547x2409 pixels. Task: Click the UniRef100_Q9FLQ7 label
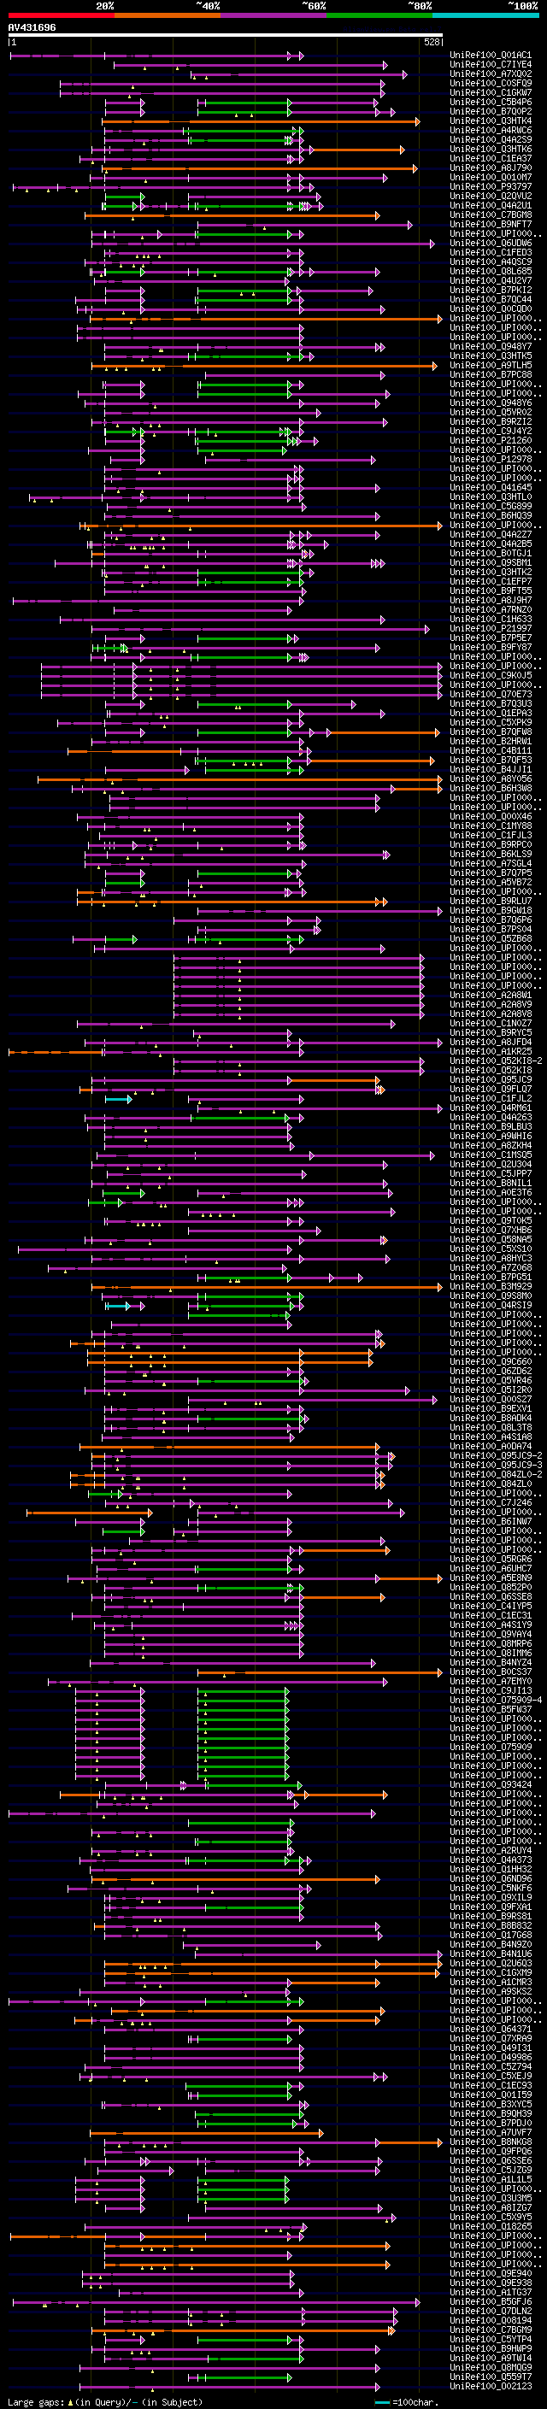tap(490, 1090)
